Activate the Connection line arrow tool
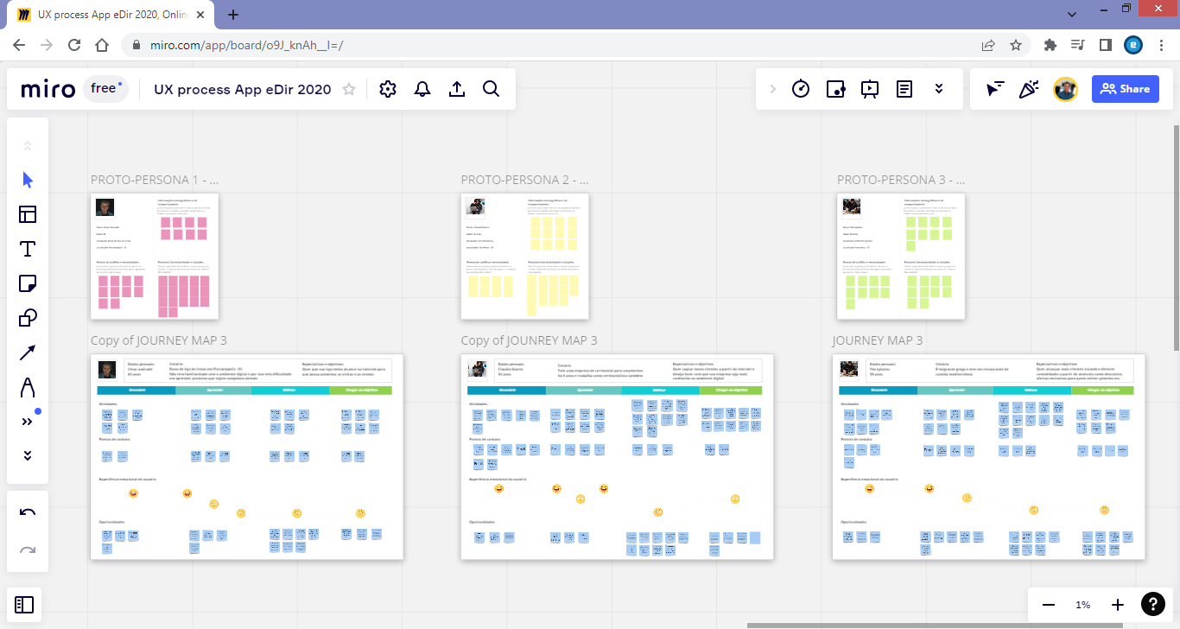This screenshot has height=629, width=1180. (28, 353)
